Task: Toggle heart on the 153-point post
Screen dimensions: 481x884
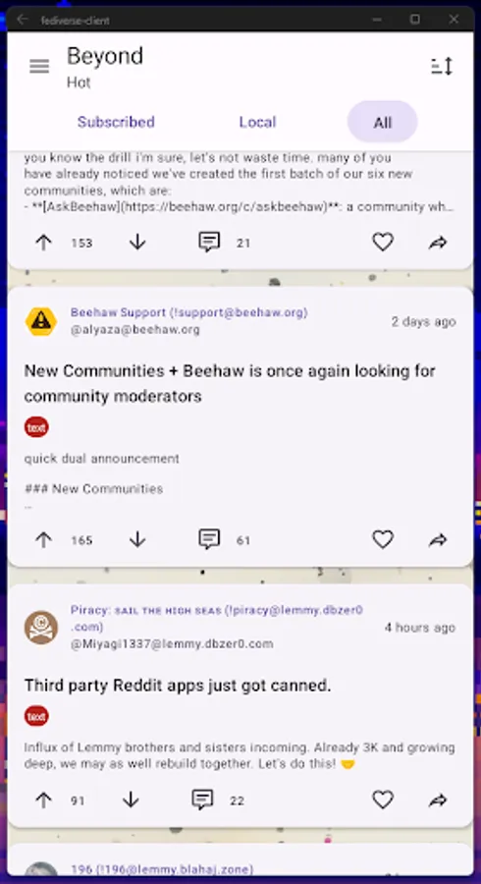Action: coord(383,243)
